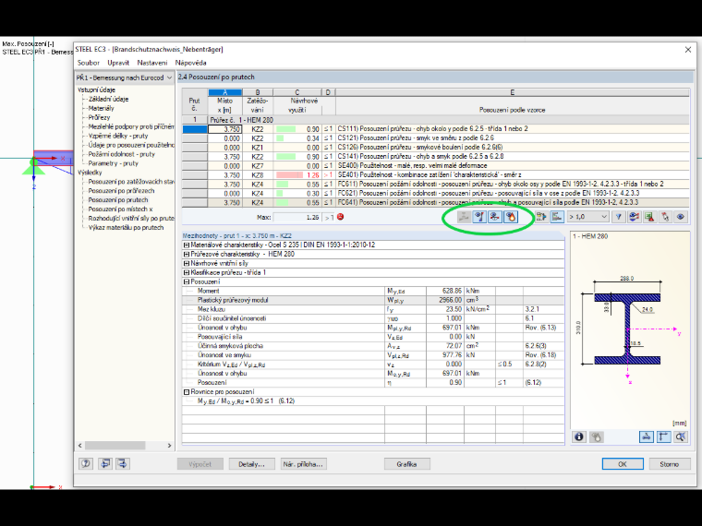702x526 pixels.
Task: Go to next table arrow icon
Action: (122, 464)
